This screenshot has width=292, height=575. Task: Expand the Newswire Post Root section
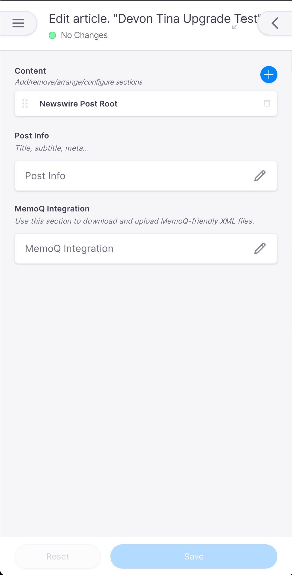(122, 103)
